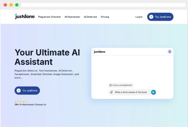This screenshot has height=127, width=188.
Task: Click the five-star rating icons
Action: pos(21,101)
